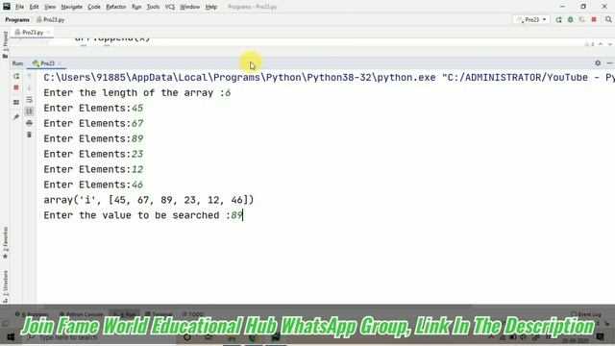This screenshot has width=615, height=346.
Task: Open the Event Log
Action: pyautogui.click(x=586, y=314)
